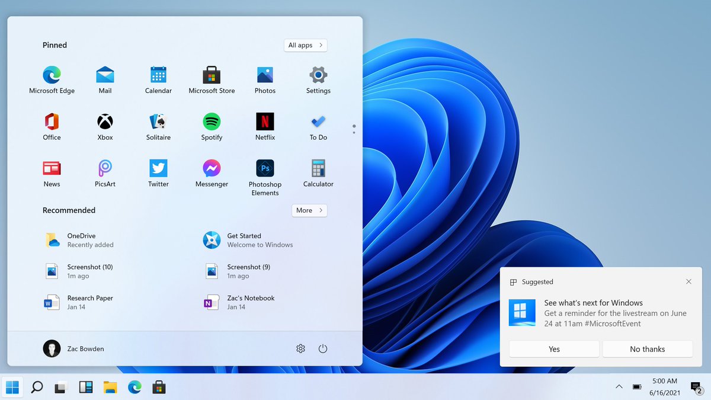This screenshot has width=711, height=400.
Task: Launch Netflix
Action: (265, 127)
